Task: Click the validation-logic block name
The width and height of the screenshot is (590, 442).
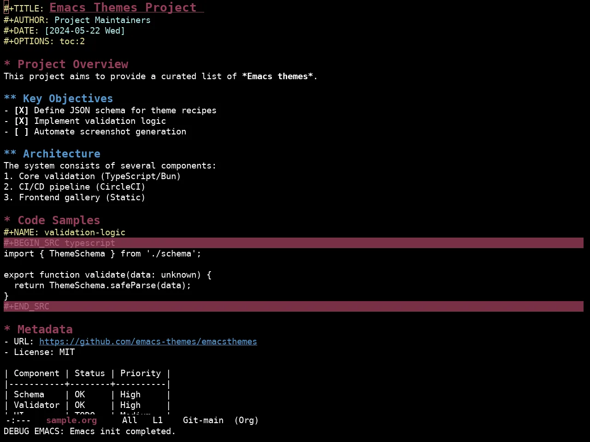Action: tap(85, 233)
